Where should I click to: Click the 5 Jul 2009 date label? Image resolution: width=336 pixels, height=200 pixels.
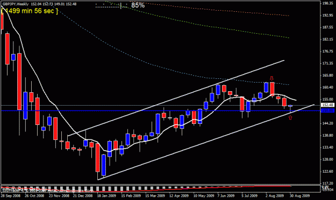coord(249,196)
